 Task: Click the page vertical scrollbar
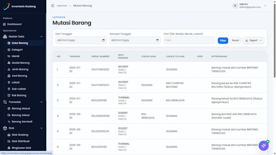coord(274,41)
